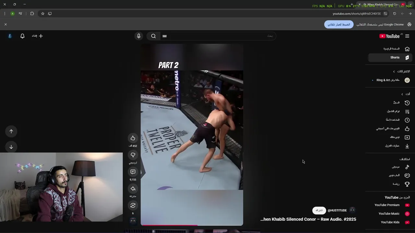Screen dimensions: 415x233
Task: Open the HUSTITUDE channel avatar
Action: (352, 210)
